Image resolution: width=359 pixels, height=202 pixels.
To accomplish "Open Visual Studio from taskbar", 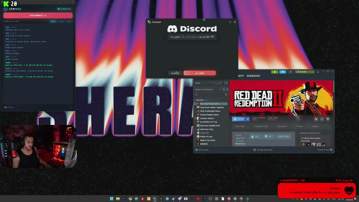I will pos(204,199).
